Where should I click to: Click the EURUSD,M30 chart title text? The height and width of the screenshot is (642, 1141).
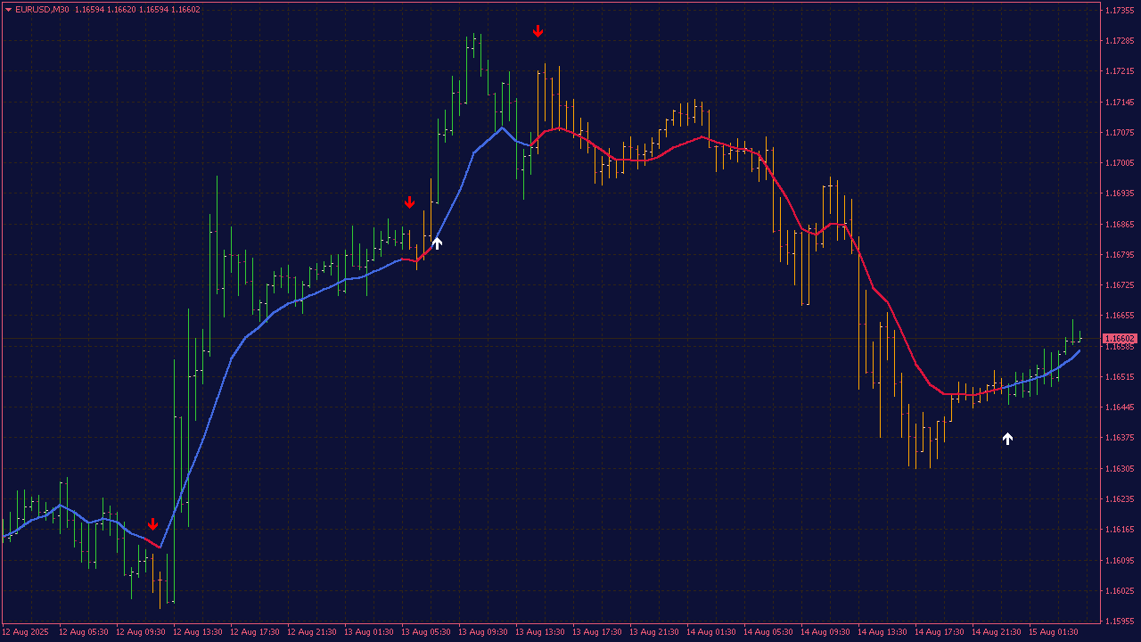42,10
